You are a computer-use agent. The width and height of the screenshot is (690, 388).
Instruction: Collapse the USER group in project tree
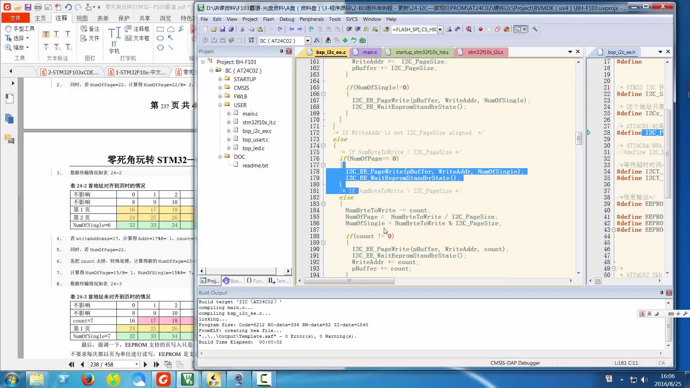click(220, 105)
